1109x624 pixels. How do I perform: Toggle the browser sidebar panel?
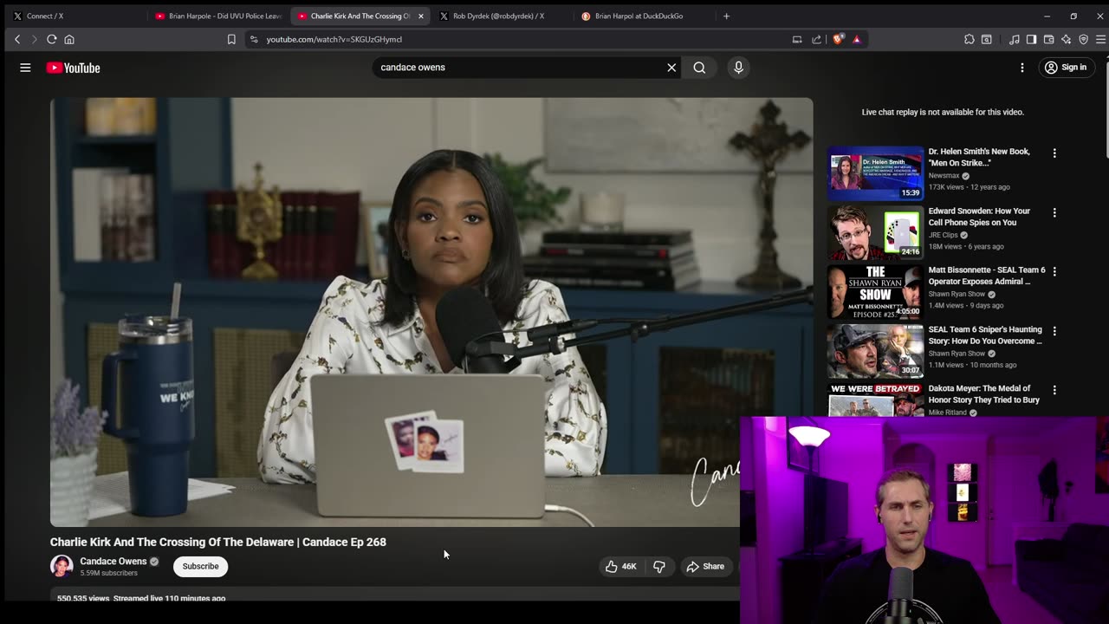pyautogui.click(x=1031, y=39)
